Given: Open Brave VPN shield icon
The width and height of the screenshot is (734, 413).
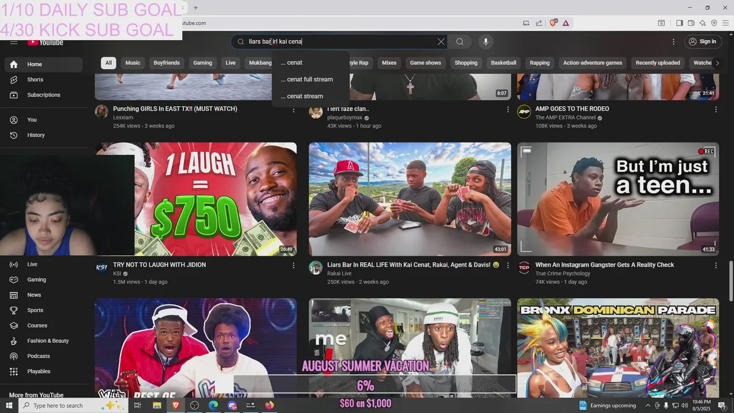Looking at the screenshot, I should tap(714, 23).
